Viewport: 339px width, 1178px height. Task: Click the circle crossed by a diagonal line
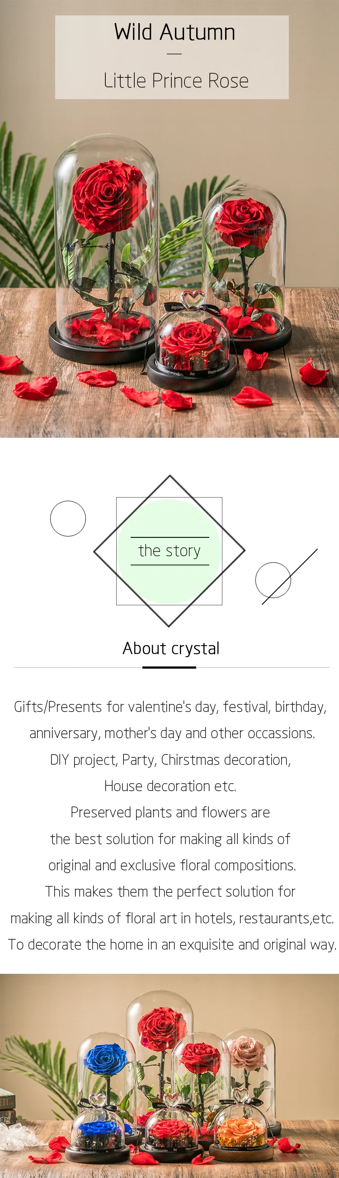click(273, 580)
